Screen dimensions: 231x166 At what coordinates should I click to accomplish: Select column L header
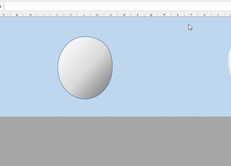click(84, 15)
